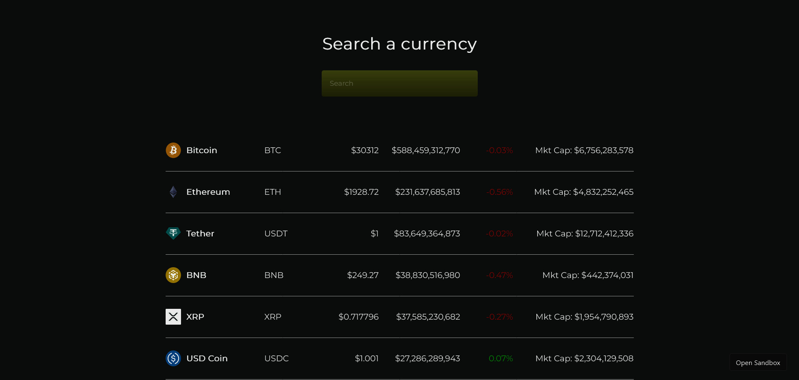Click the BNB coin icon

(x=173, y=275)
